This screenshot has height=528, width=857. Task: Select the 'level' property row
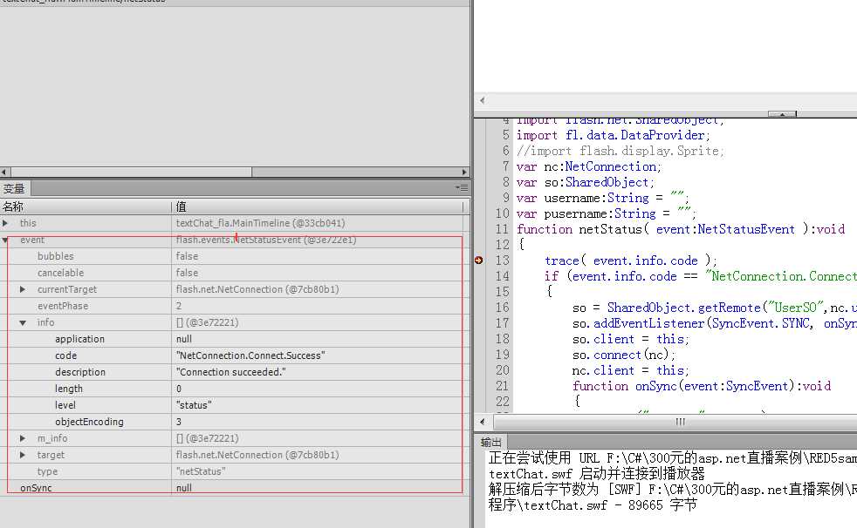235,405
